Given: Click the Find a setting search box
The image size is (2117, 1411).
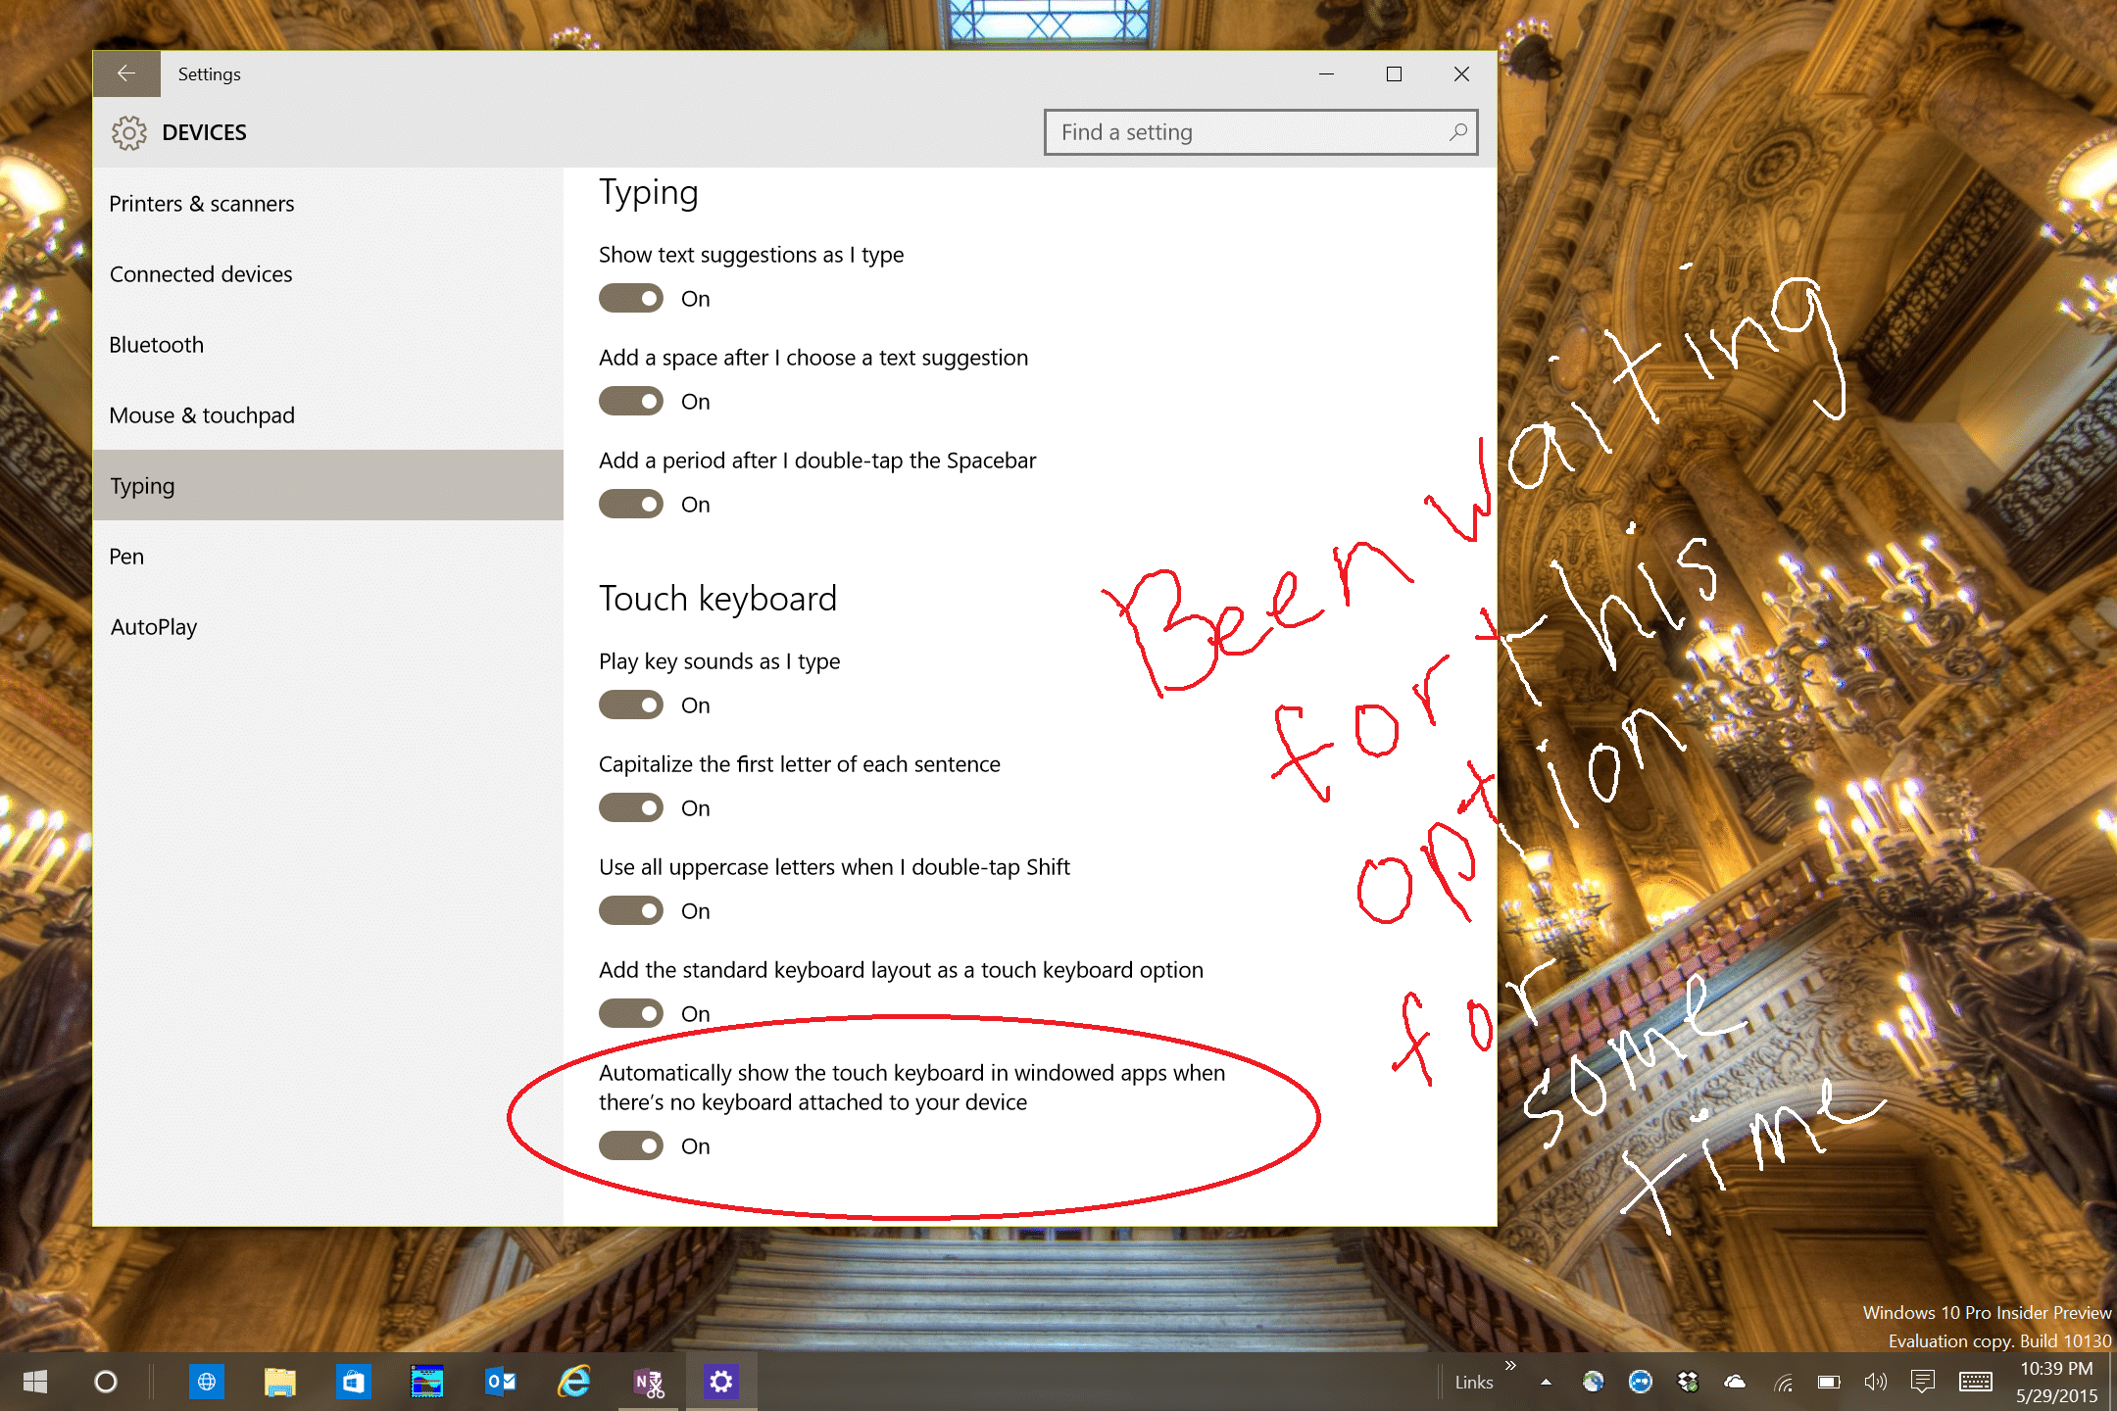Looking at the screenshot, I should pyautogui.click(x=1260, y=132).
